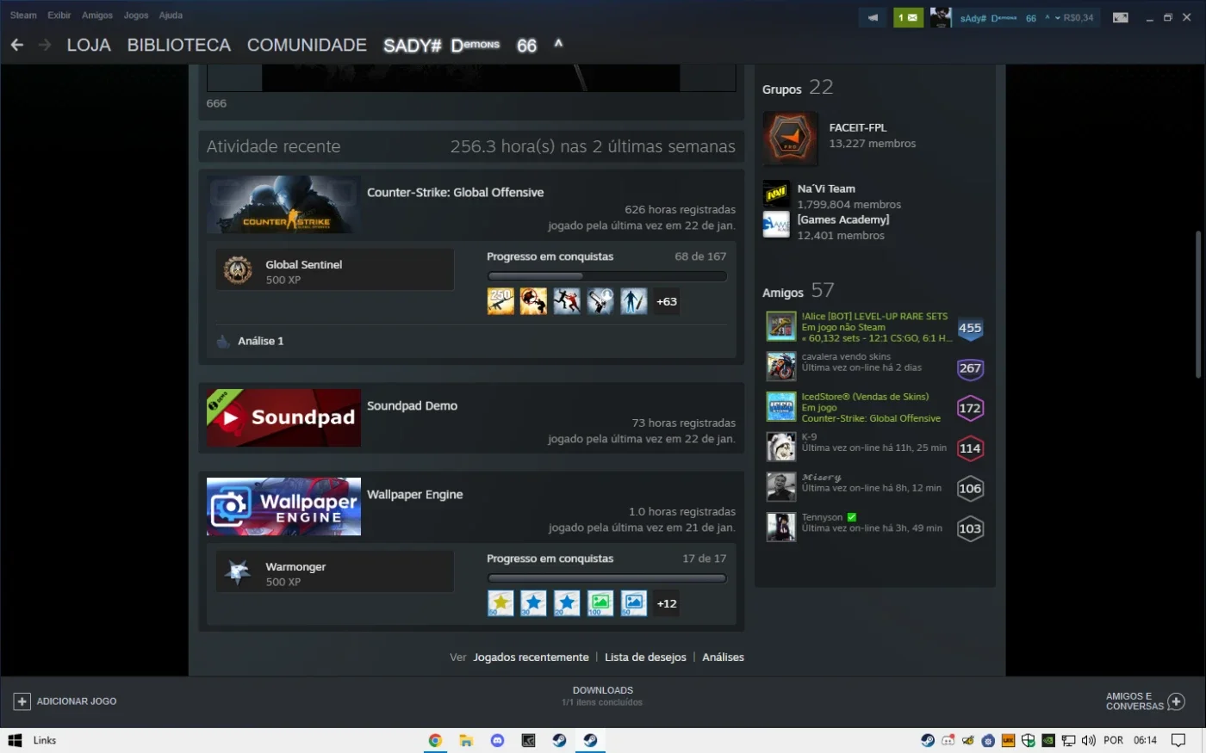Open the Jogados recentemente link
Image resolution: width=1206 pixels, height=753 pixels.
tap(531, 657)
